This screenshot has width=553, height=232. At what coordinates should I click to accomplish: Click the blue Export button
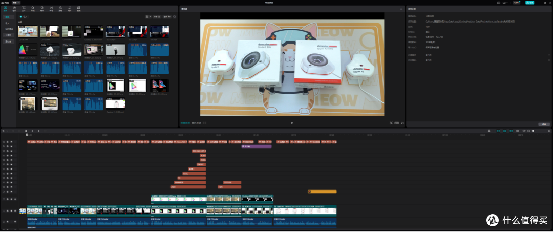530,3
